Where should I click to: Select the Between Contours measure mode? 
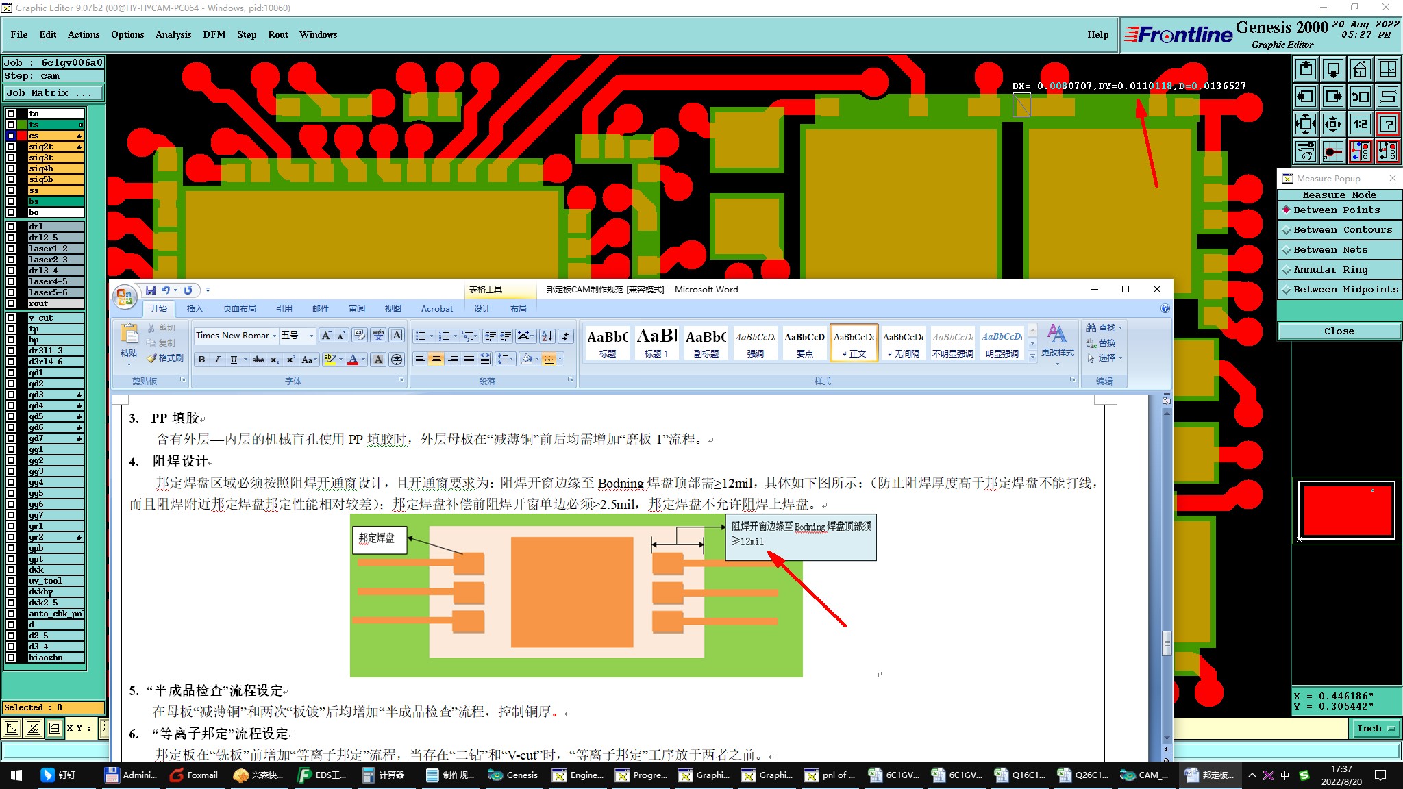[1339, 230]
